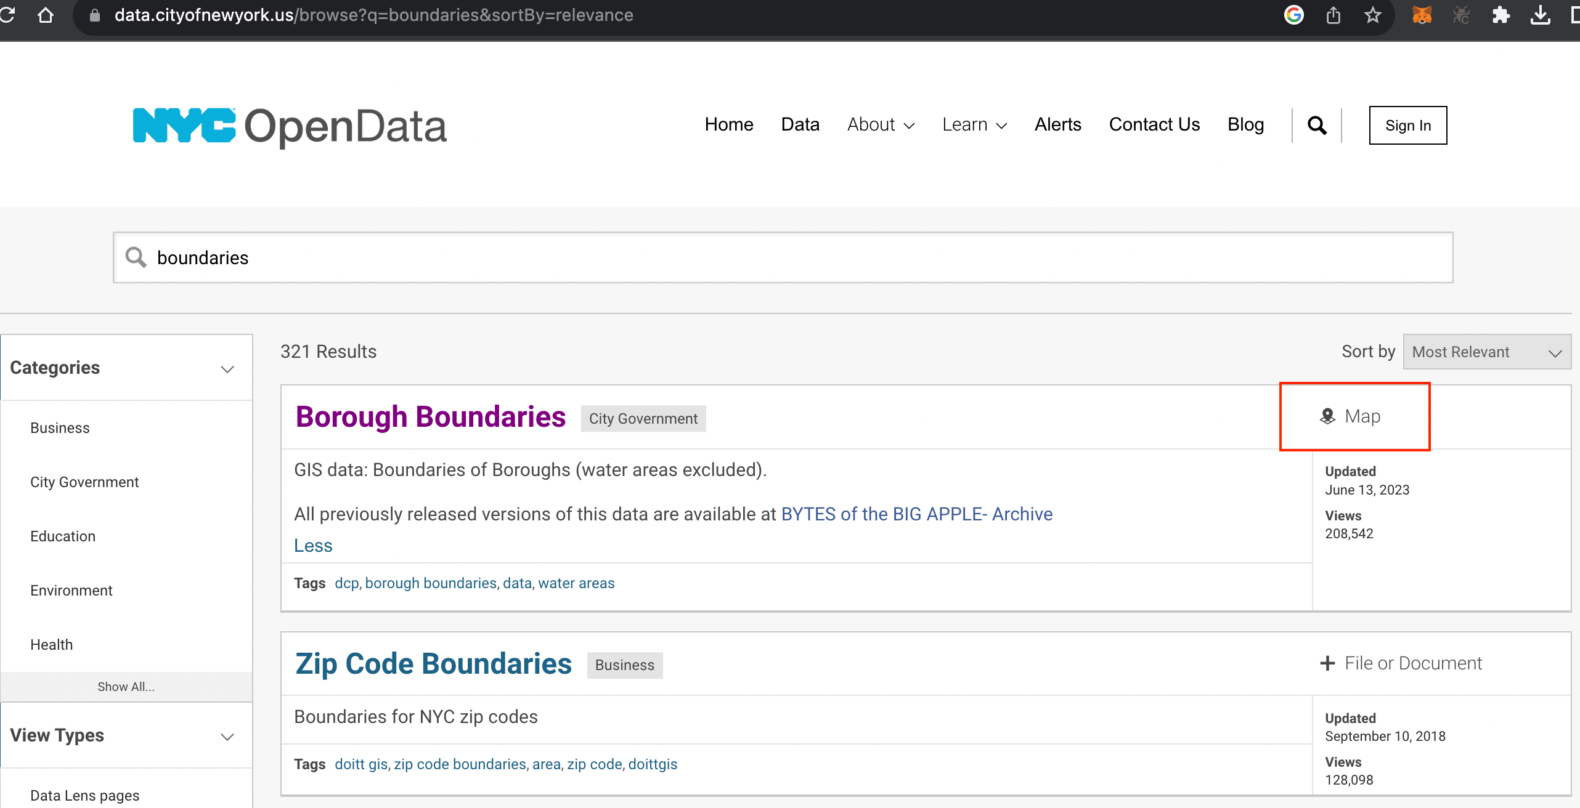1580x808 pixels.
Task: Collapse the Categories section chevron
Action: point(227,369)
